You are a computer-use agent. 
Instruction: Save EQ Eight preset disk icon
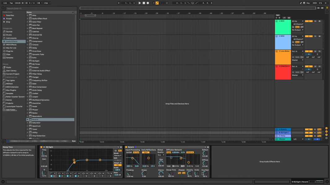[x=121, y=147]
